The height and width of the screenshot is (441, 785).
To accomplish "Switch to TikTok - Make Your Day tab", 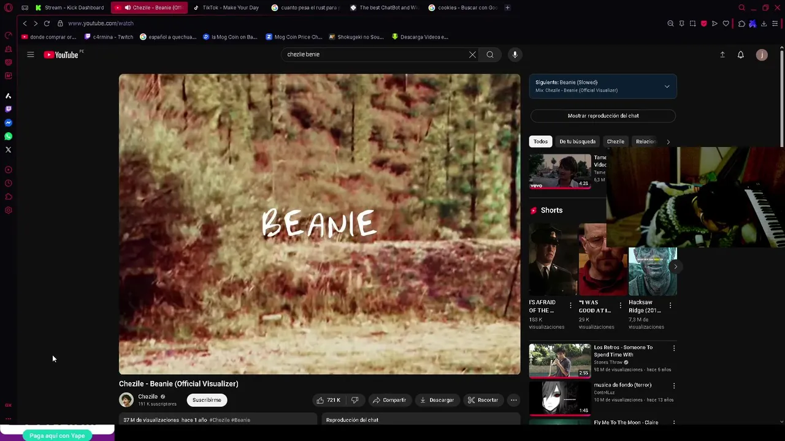I will coord(226,8).
